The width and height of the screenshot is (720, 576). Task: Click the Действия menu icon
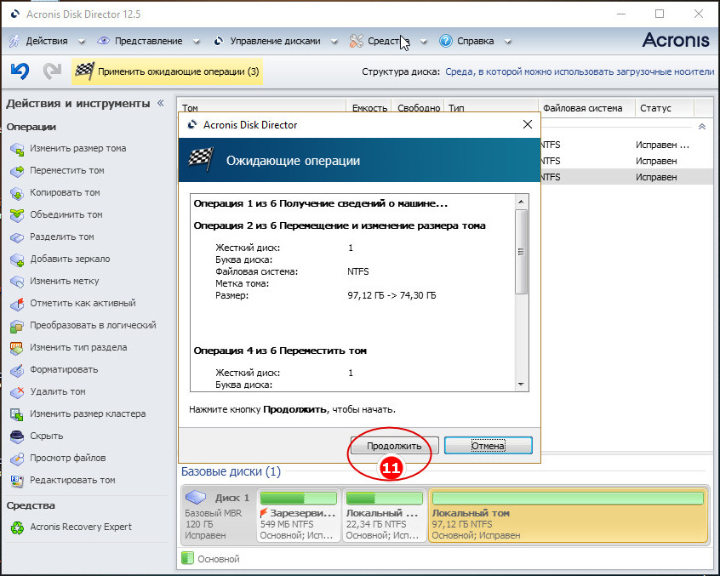(14, 41)
